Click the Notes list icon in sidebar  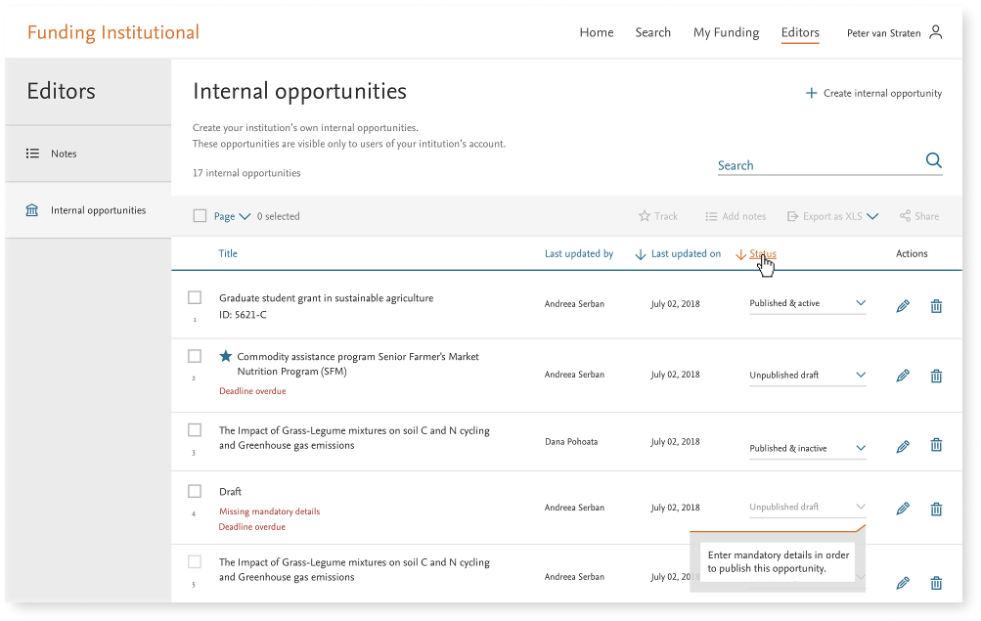coord(32,154)
